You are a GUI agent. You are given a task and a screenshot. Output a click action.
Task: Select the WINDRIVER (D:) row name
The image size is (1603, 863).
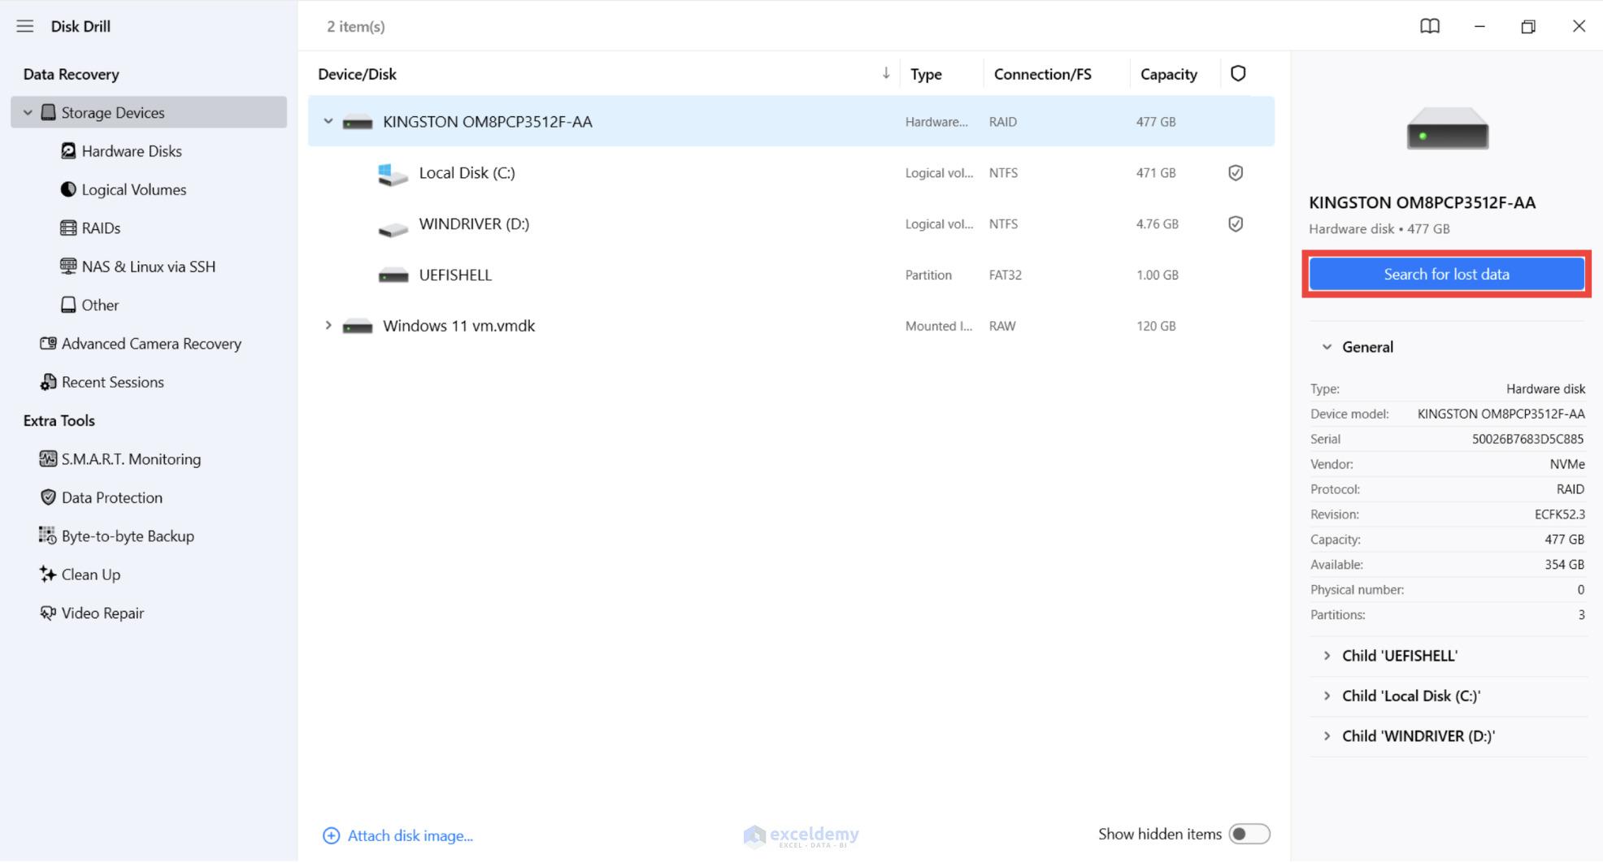click(x=474, y=224)
